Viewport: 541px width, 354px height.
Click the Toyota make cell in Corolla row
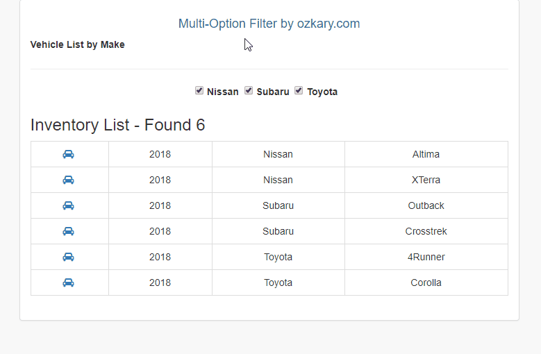[x=278, y=283]
